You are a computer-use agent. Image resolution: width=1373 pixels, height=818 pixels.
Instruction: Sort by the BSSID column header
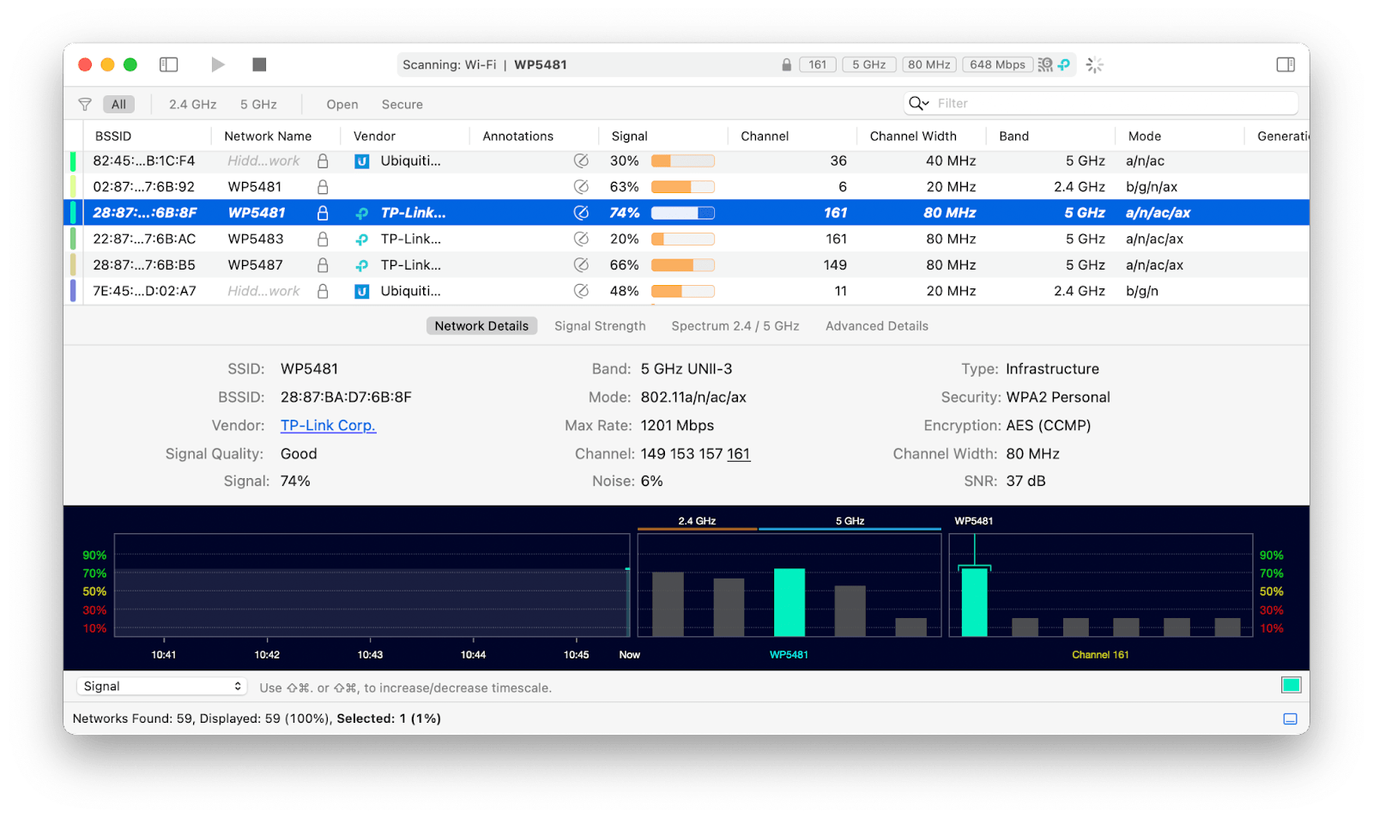click(x=113, y=136)
